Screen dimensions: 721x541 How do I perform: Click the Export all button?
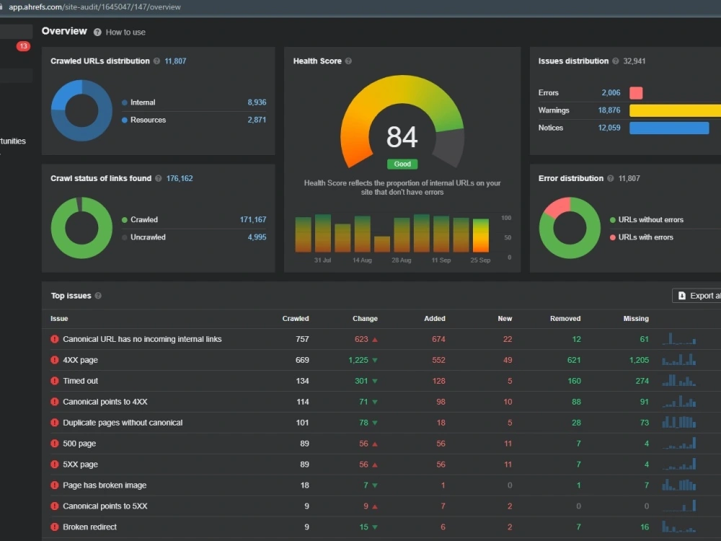pos(697,296)
